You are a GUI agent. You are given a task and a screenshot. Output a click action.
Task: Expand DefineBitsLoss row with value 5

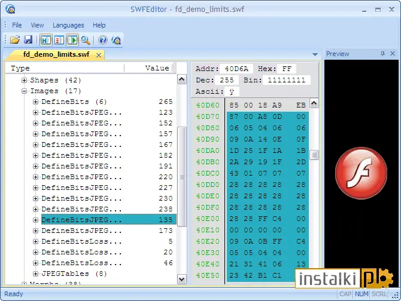tap(35, 241)
